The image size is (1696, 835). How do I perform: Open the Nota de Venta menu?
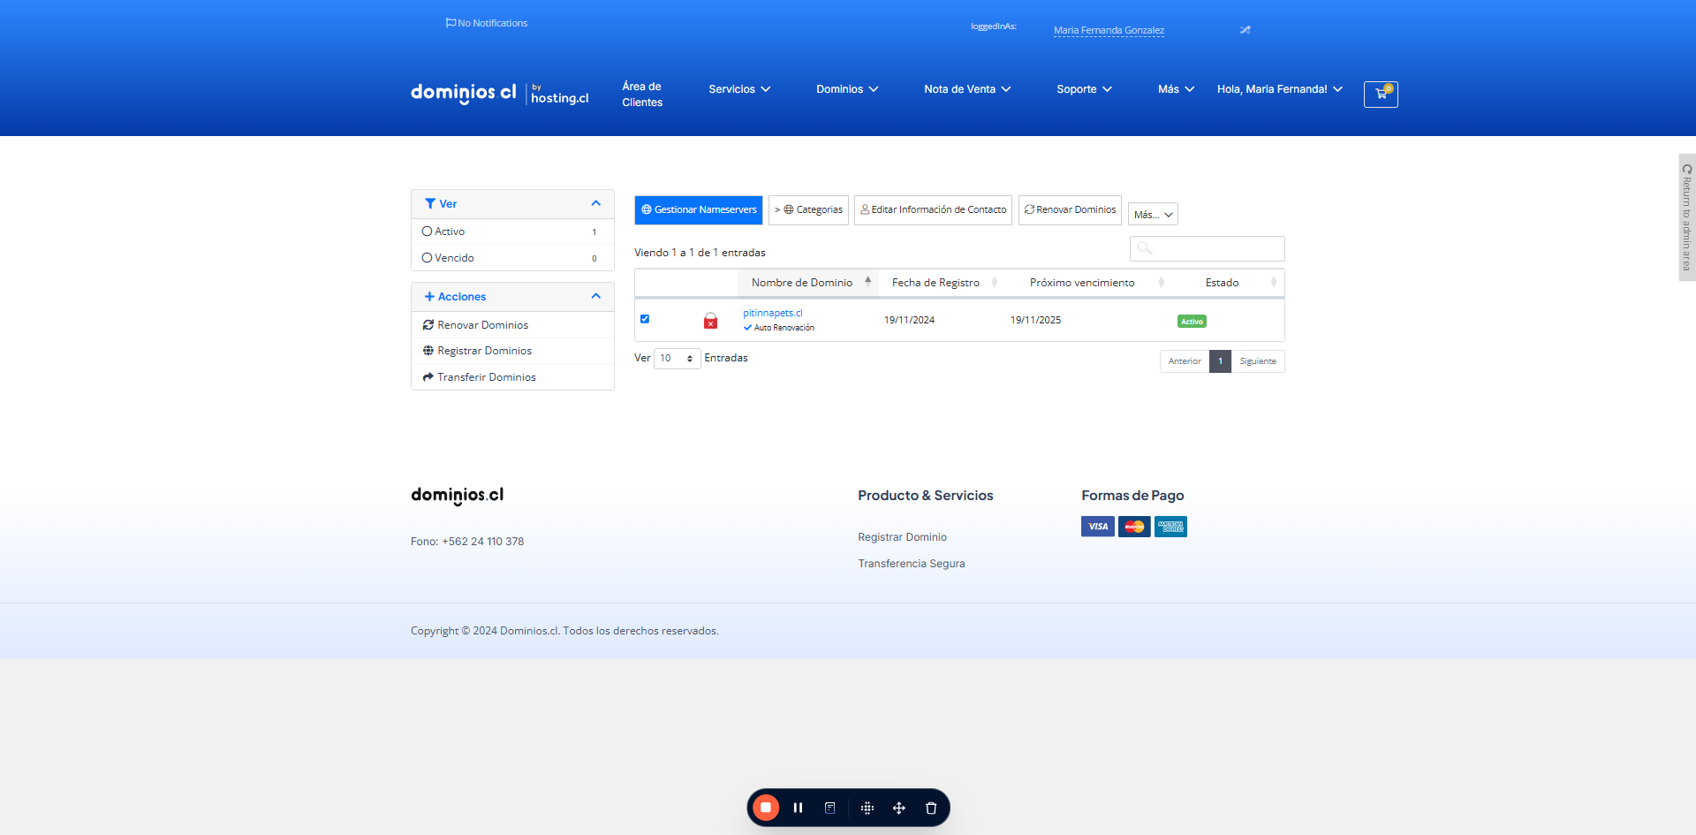point(967,89)
